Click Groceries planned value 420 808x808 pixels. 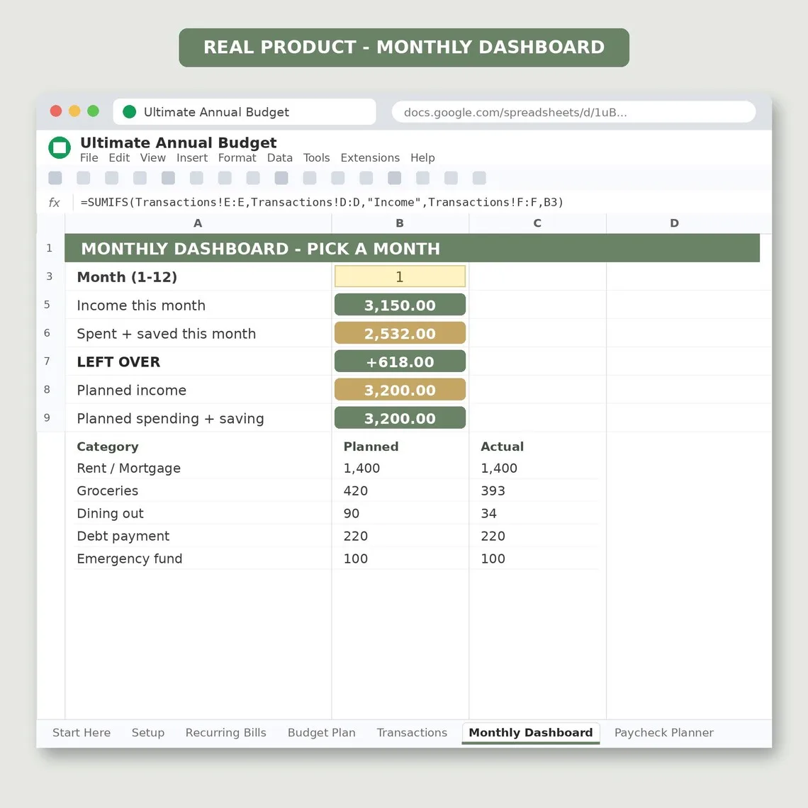[356, 491]
